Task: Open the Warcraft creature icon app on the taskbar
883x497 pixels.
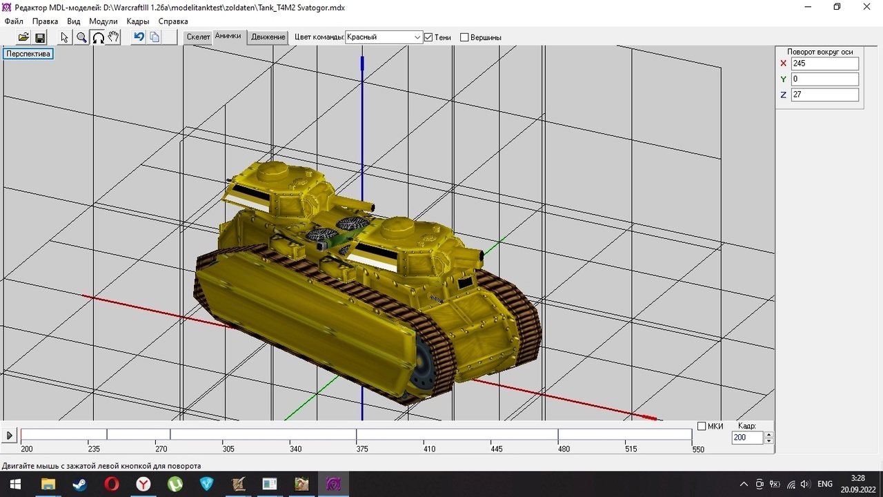Action: (301, 484)
